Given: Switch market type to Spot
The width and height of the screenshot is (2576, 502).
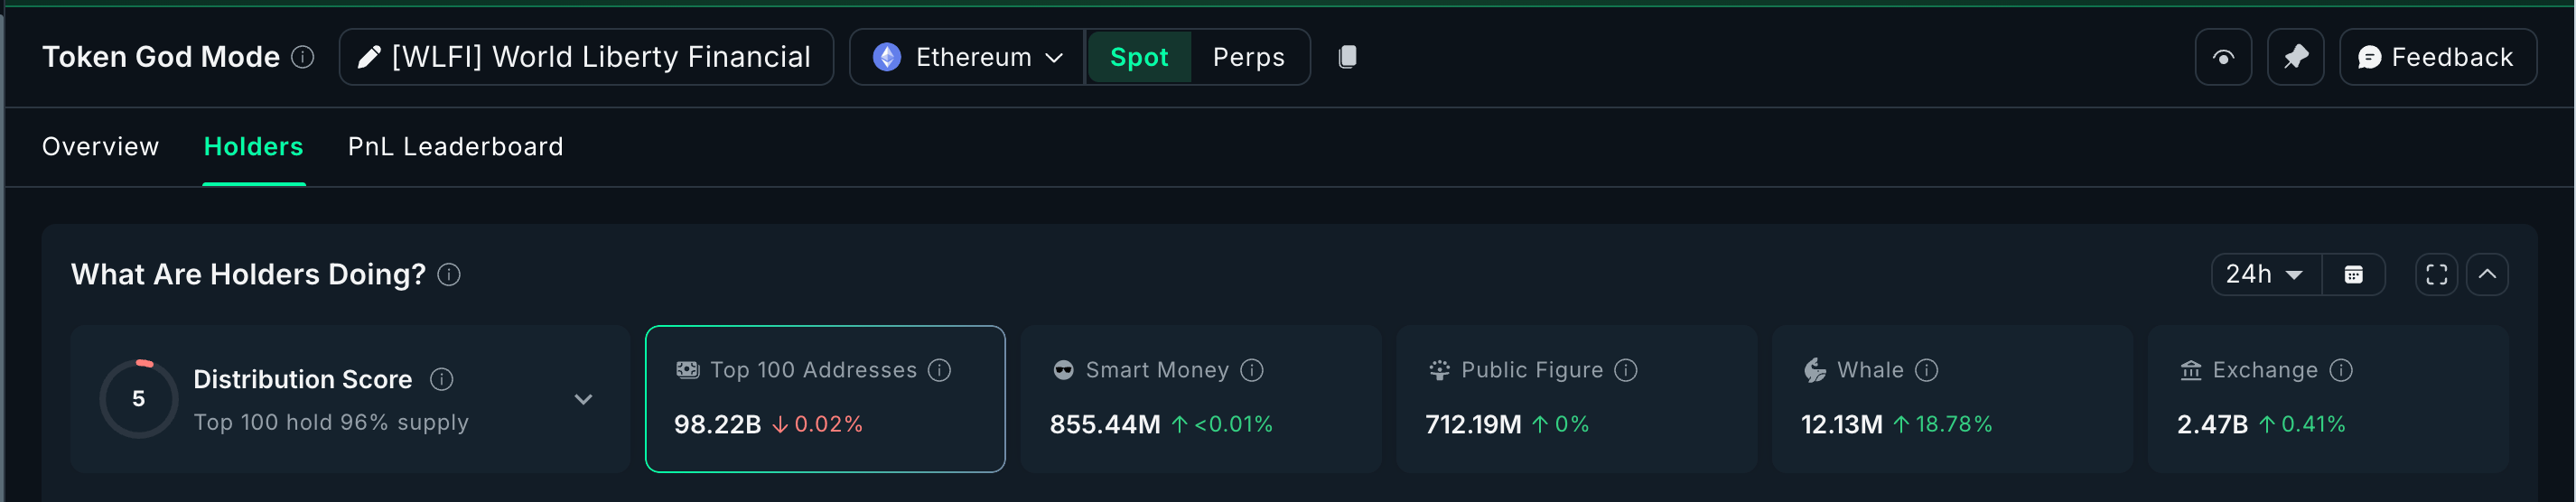Looking at the screenshot, I should [x=1138, y=57].
